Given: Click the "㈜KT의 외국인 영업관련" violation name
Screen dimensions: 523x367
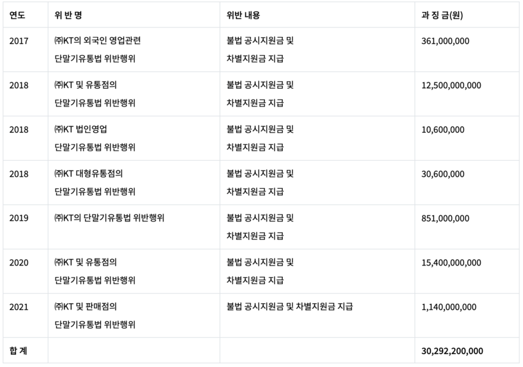Looking at the screenshot, I should (98, 41).
